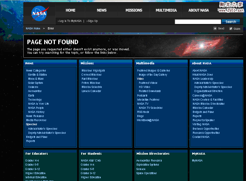Open NASA Kids' Club link
This screenshot has height=181, width=246.
(91, 160)
